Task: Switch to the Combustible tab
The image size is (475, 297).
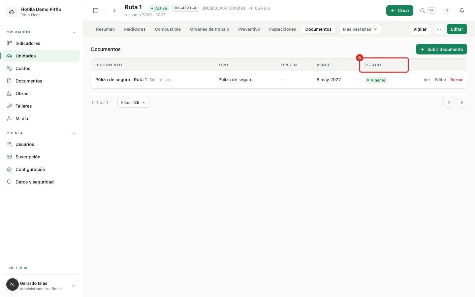Action: (x=168, y=29)
